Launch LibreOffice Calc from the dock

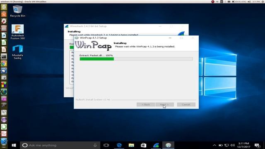[4, 42]
